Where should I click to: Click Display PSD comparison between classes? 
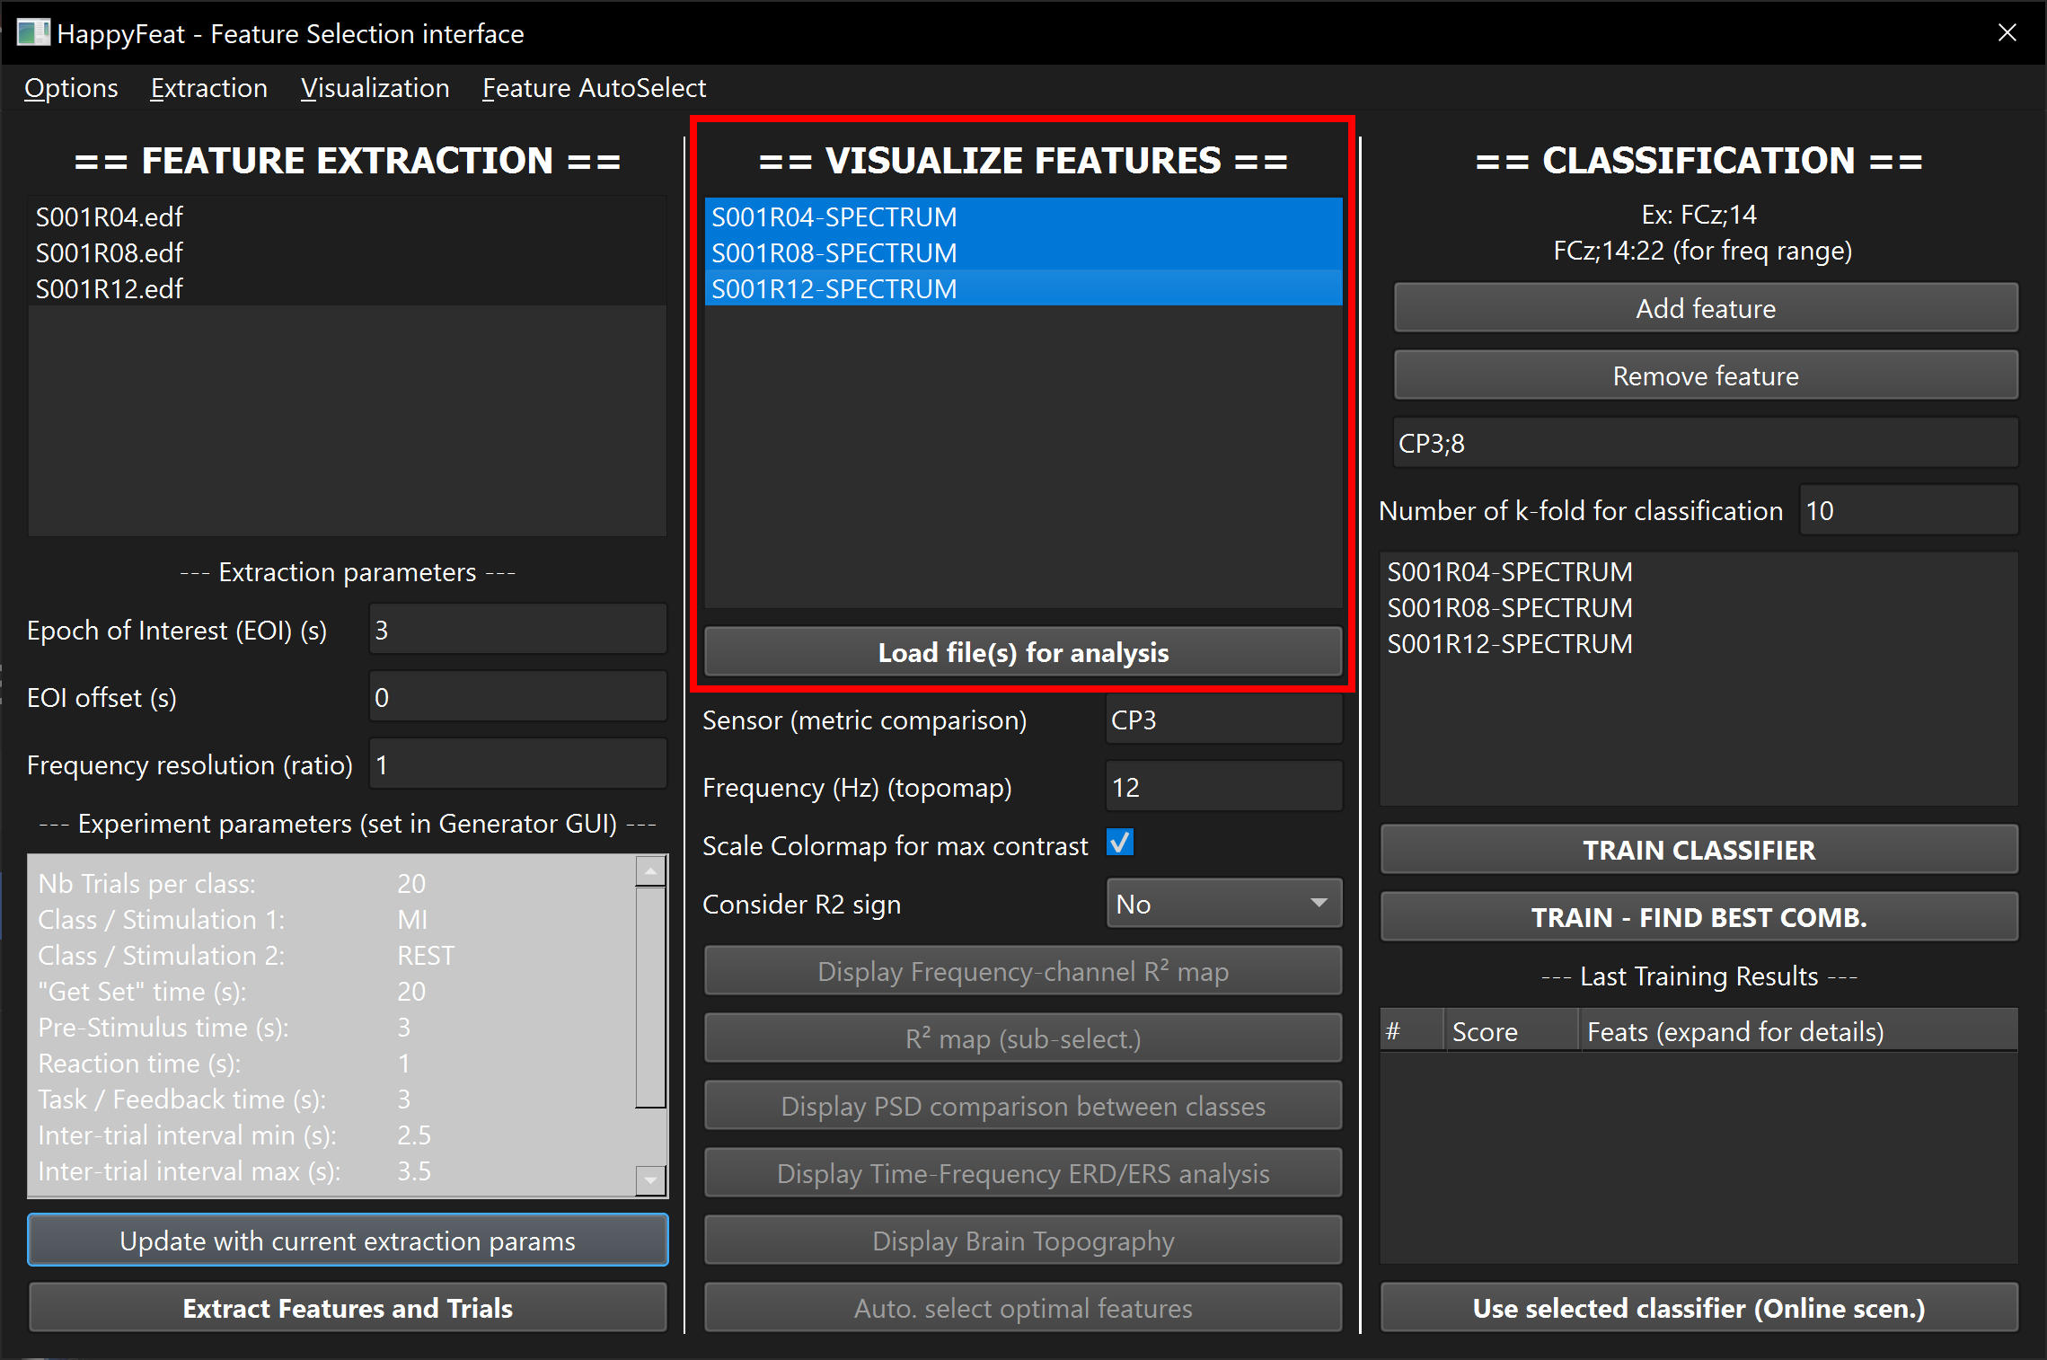click(1023, 1106)
